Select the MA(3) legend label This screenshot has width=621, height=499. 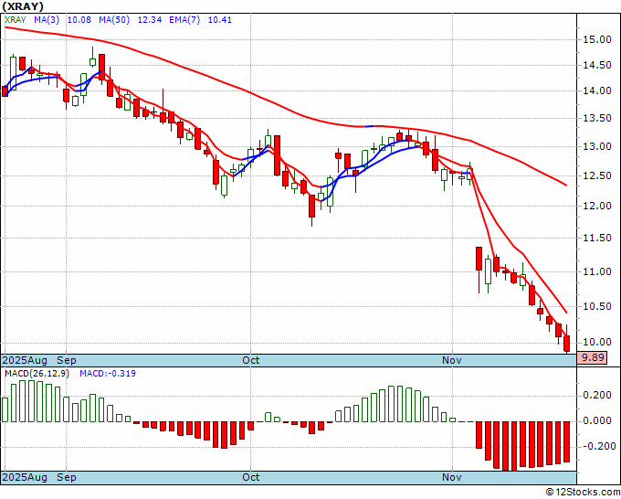47,20
